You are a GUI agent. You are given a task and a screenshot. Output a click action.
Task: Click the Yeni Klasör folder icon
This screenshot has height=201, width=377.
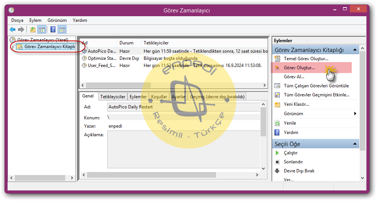pos(277,105)
